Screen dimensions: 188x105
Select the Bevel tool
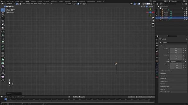pyautogui.click(x=3, y=49)
